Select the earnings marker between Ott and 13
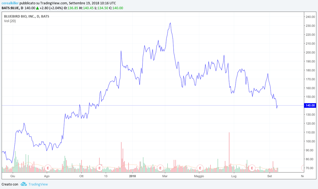Image resolution: width=318 pixels, height=189 pixels. (x=100, y=168)
